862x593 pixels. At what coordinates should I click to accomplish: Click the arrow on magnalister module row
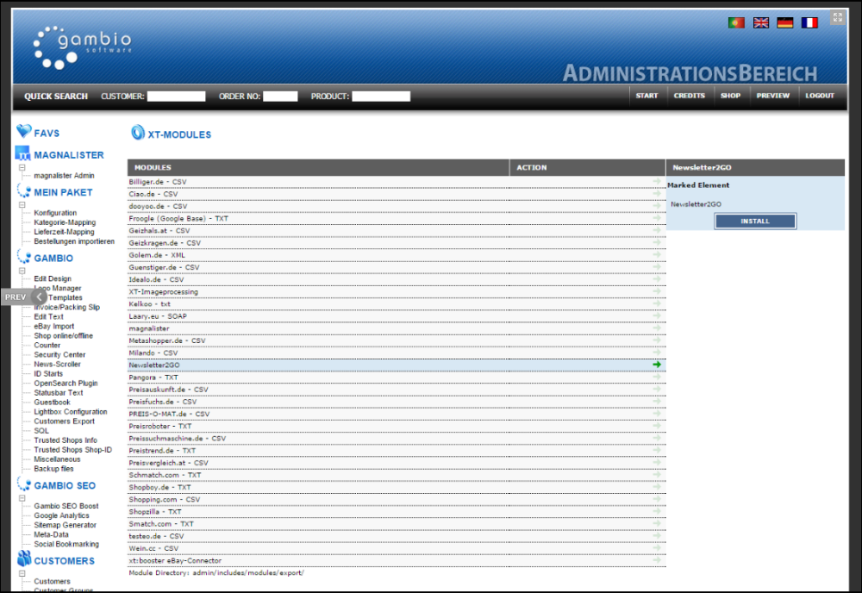(657, 328)
